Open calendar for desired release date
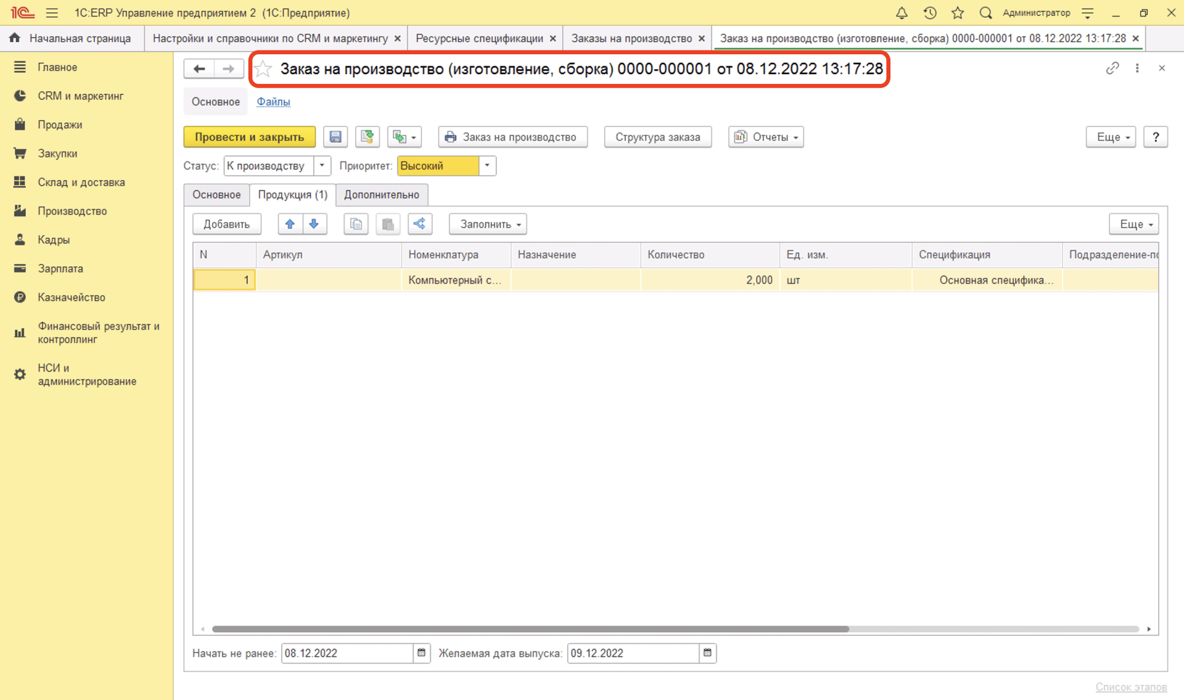This screenshot has height=700, width=1184. (707, 653)
